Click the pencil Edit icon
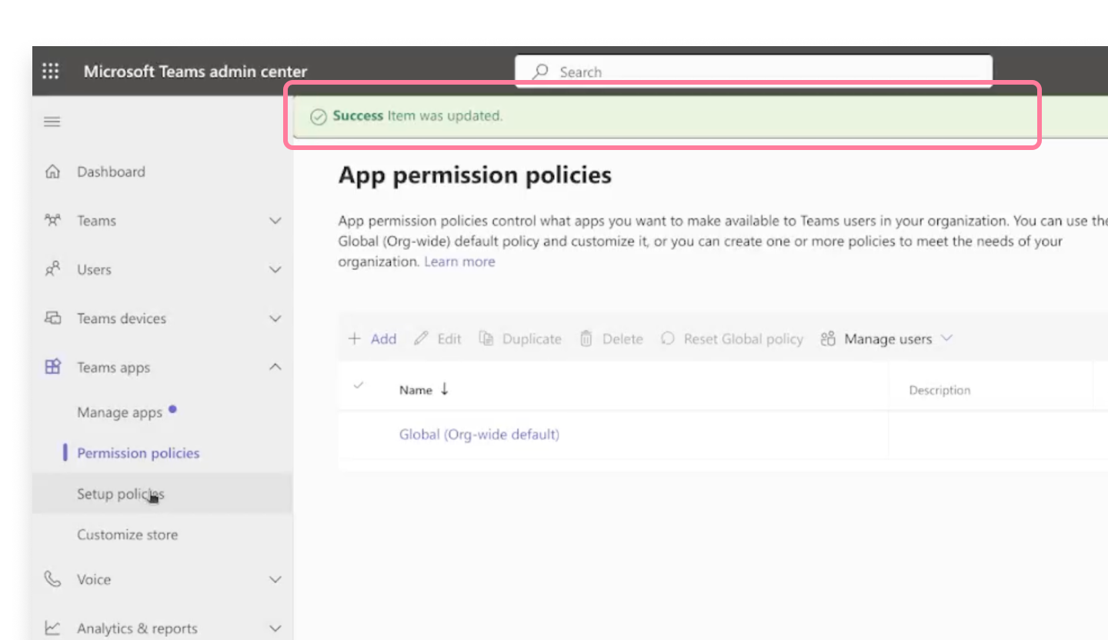The height and width of the screenshot is (640, 1108). [x=421, y=338]
